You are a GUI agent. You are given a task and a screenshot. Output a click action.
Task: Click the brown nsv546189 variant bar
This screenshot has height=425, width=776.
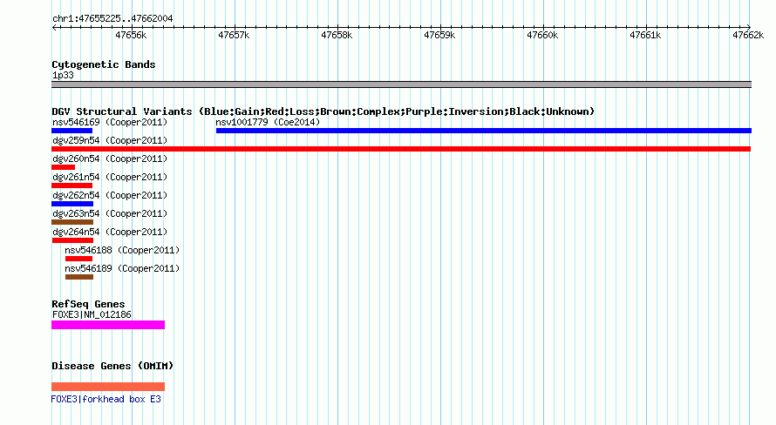79,277
